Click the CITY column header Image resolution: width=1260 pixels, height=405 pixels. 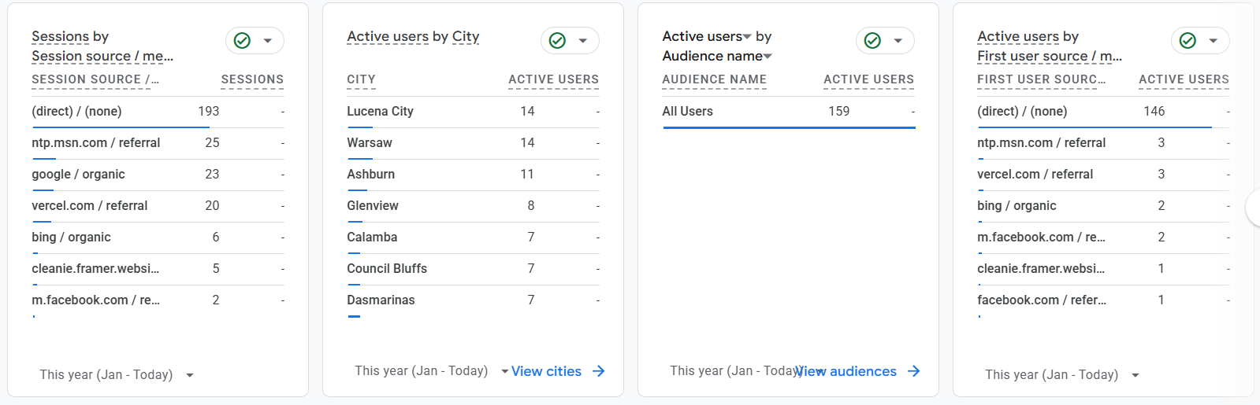361,79
